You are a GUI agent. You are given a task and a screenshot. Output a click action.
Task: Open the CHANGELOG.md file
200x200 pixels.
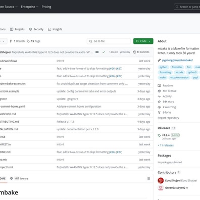[8, 114]
